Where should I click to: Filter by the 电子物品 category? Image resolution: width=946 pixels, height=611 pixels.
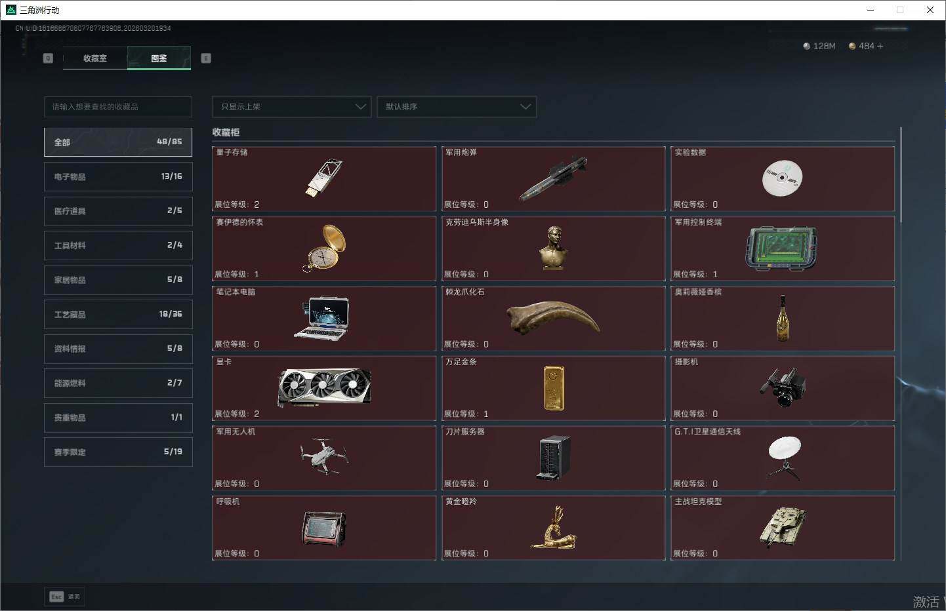click(x=118, y=176)
